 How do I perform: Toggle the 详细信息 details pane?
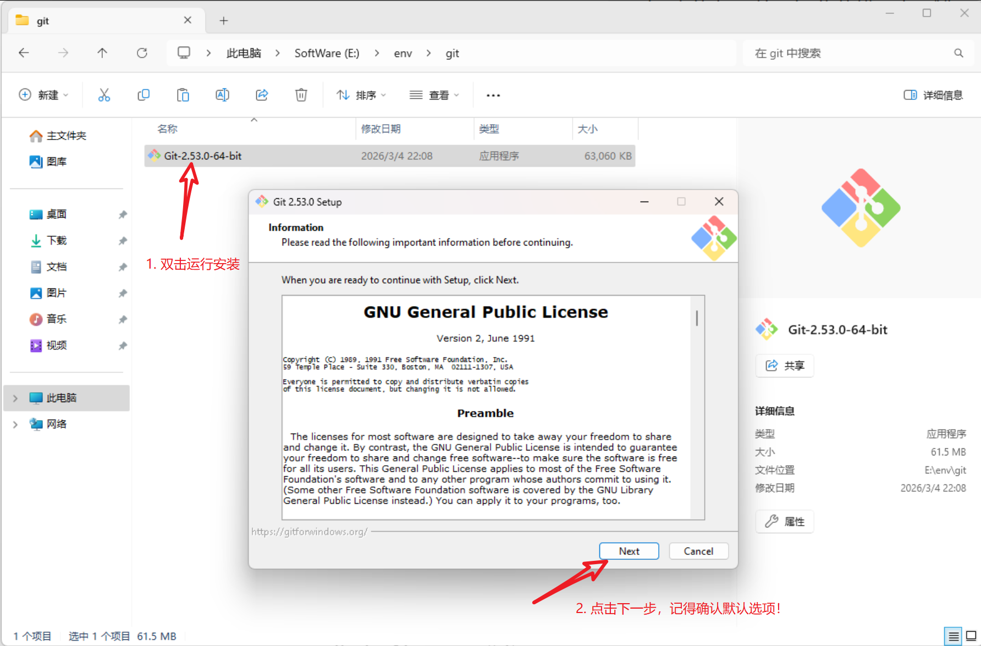coord(933,95)
